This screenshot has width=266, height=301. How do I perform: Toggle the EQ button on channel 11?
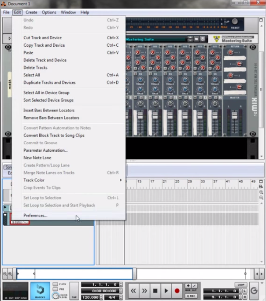click(165, 74)
